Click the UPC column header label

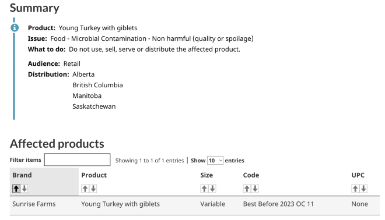pos(358,175)
